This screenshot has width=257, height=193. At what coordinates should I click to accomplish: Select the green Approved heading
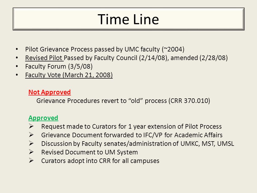click(x=43, y=118)
